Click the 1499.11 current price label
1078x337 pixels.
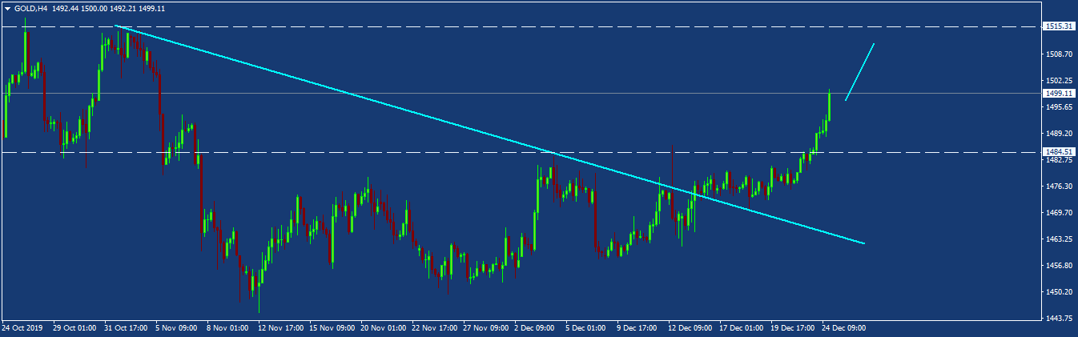pyautogui.click(x=1059, y=94)
